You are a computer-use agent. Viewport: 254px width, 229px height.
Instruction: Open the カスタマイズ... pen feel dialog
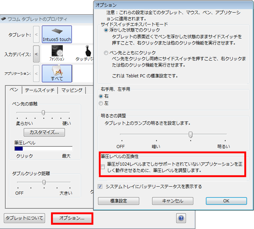[x=44, y=132]
